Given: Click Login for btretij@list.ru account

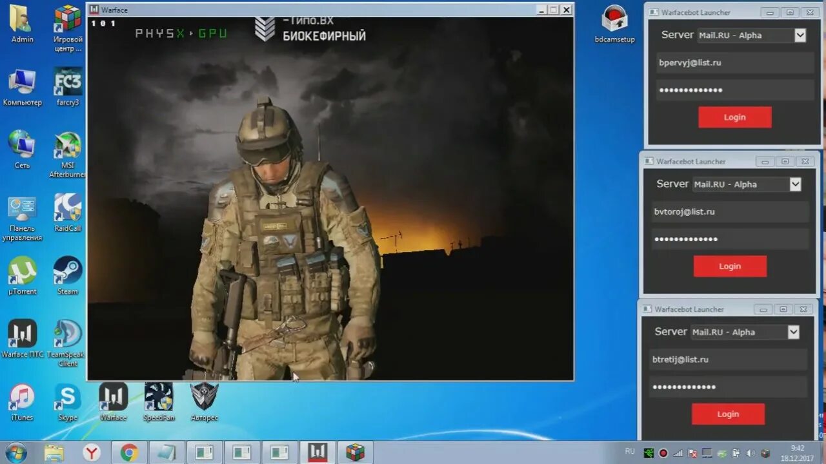Looking at the screenshot, I should [728, 414].
